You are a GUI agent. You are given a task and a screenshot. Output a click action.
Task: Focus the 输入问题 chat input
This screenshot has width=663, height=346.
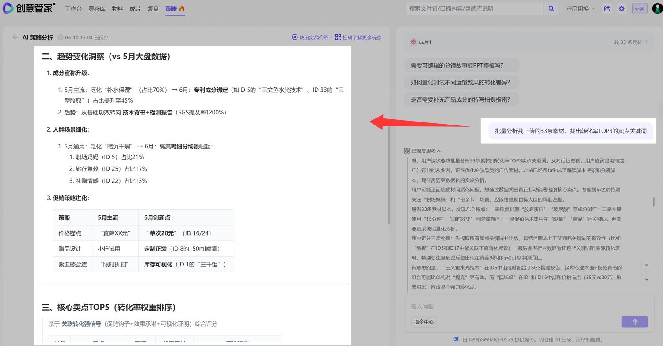click(529, 306)
